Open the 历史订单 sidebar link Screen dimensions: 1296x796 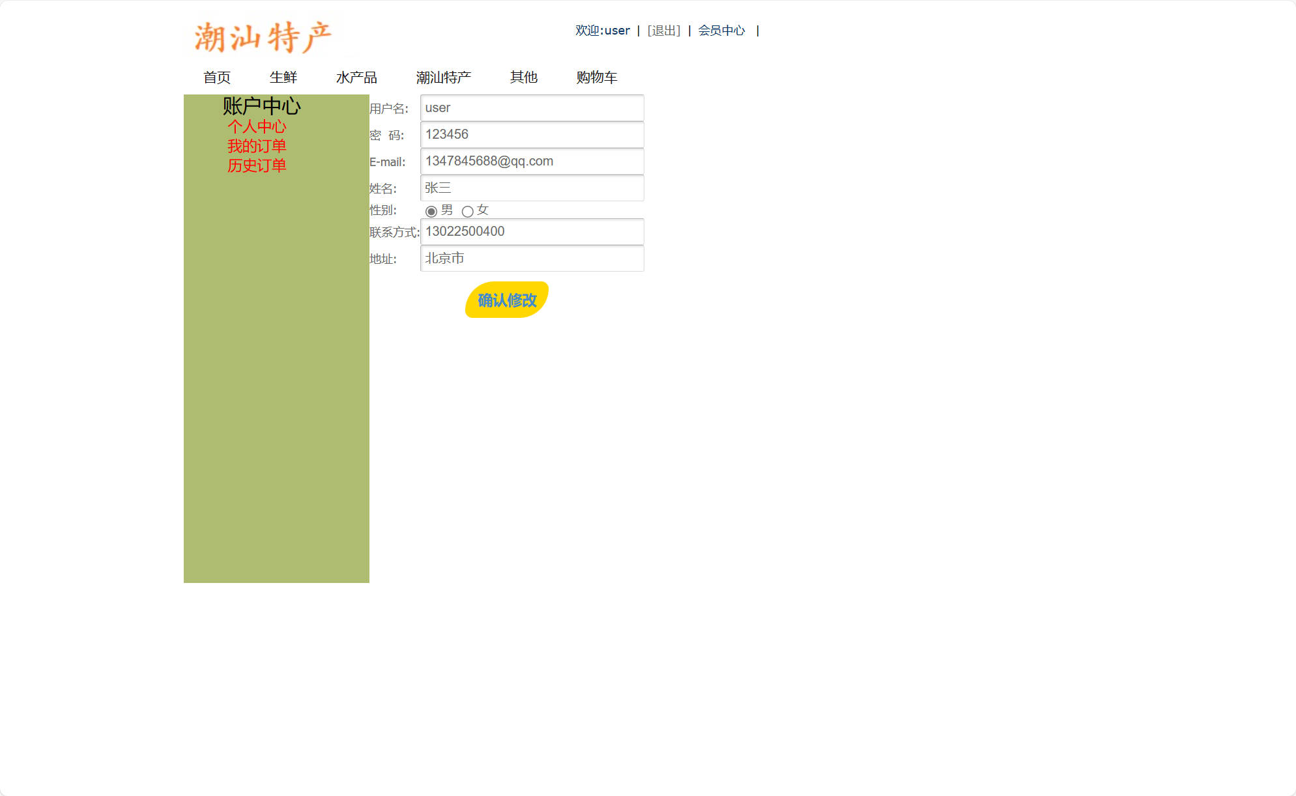257,165
